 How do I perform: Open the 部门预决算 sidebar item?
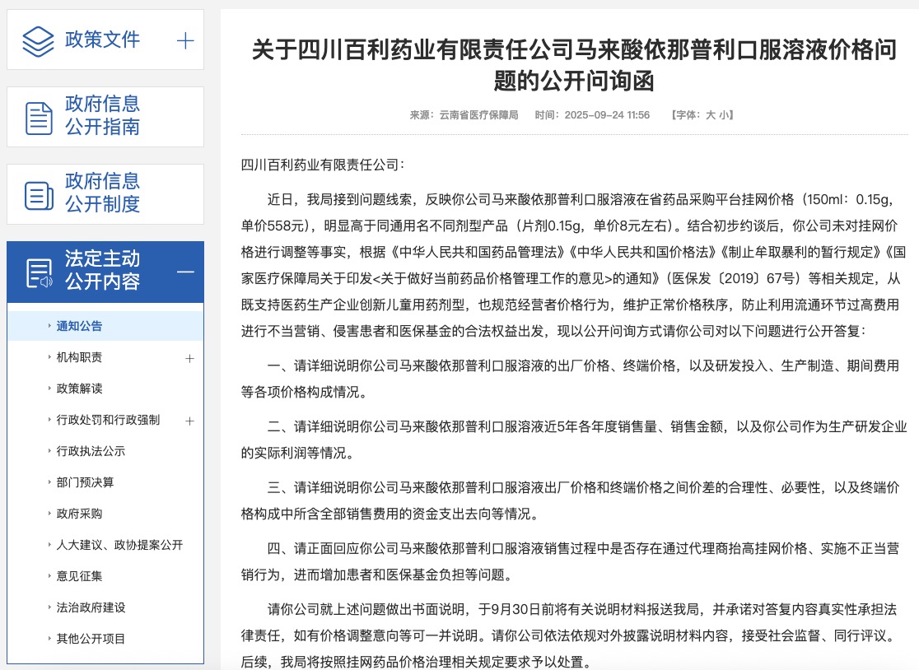click(85, 482)
